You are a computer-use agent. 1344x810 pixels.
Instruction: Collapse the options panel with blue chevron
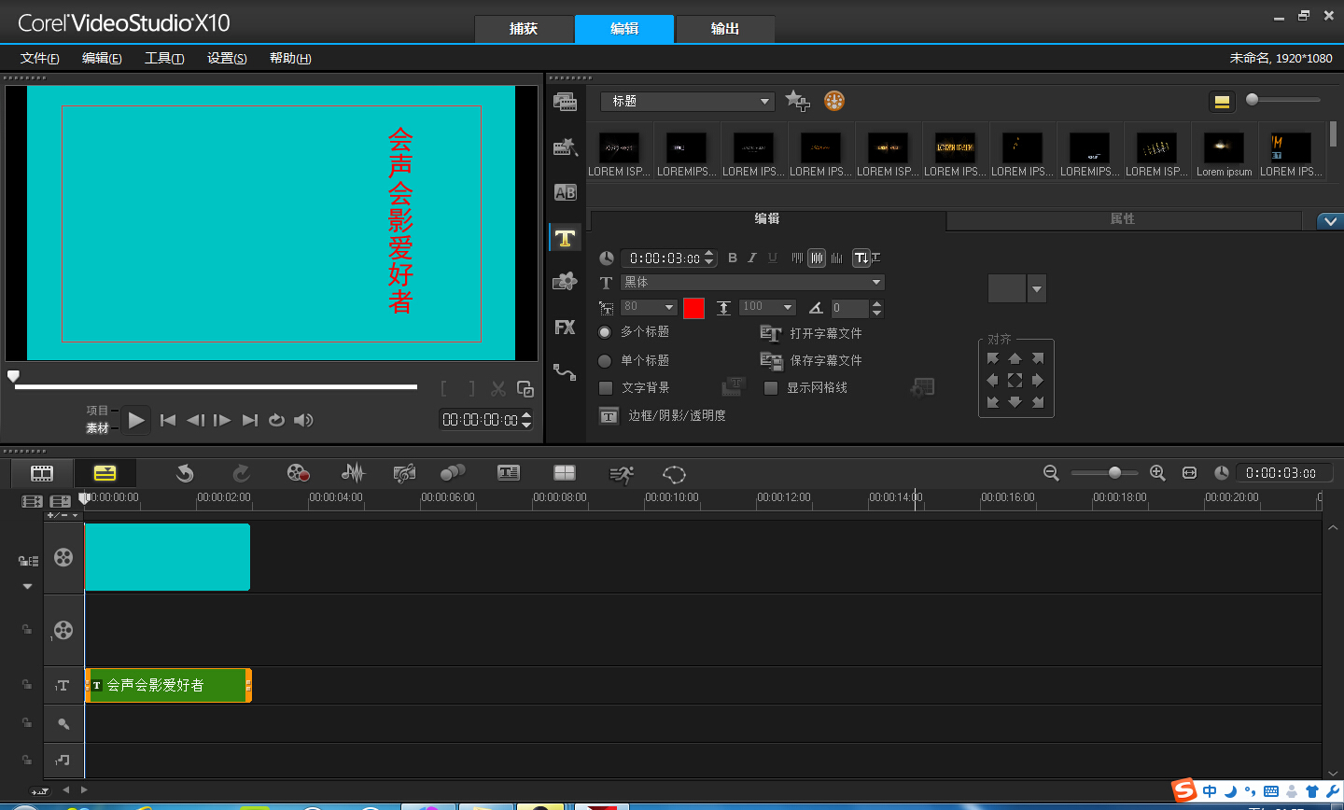click(1330, 221)
